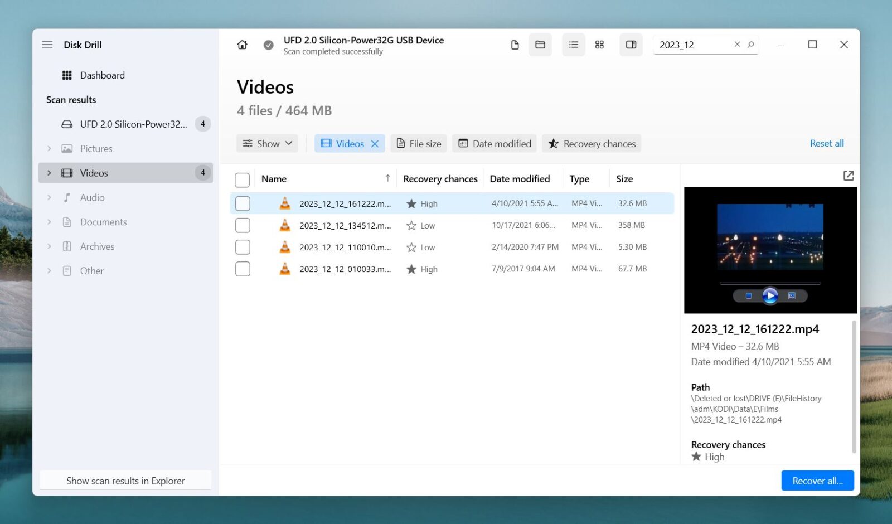Collapse the Videos category
Screen dimensions: 892x524
point(49,173)
